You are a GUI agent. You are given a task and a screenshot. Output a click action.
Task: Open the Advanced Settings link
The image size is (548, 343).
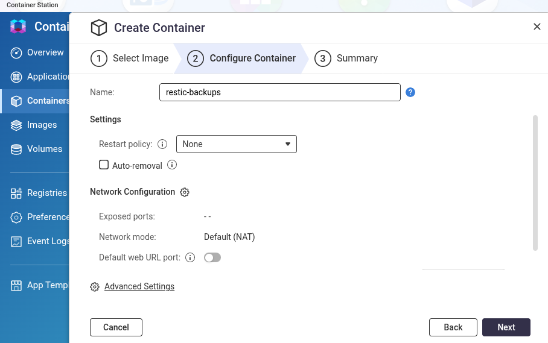[x=139, y=286]
